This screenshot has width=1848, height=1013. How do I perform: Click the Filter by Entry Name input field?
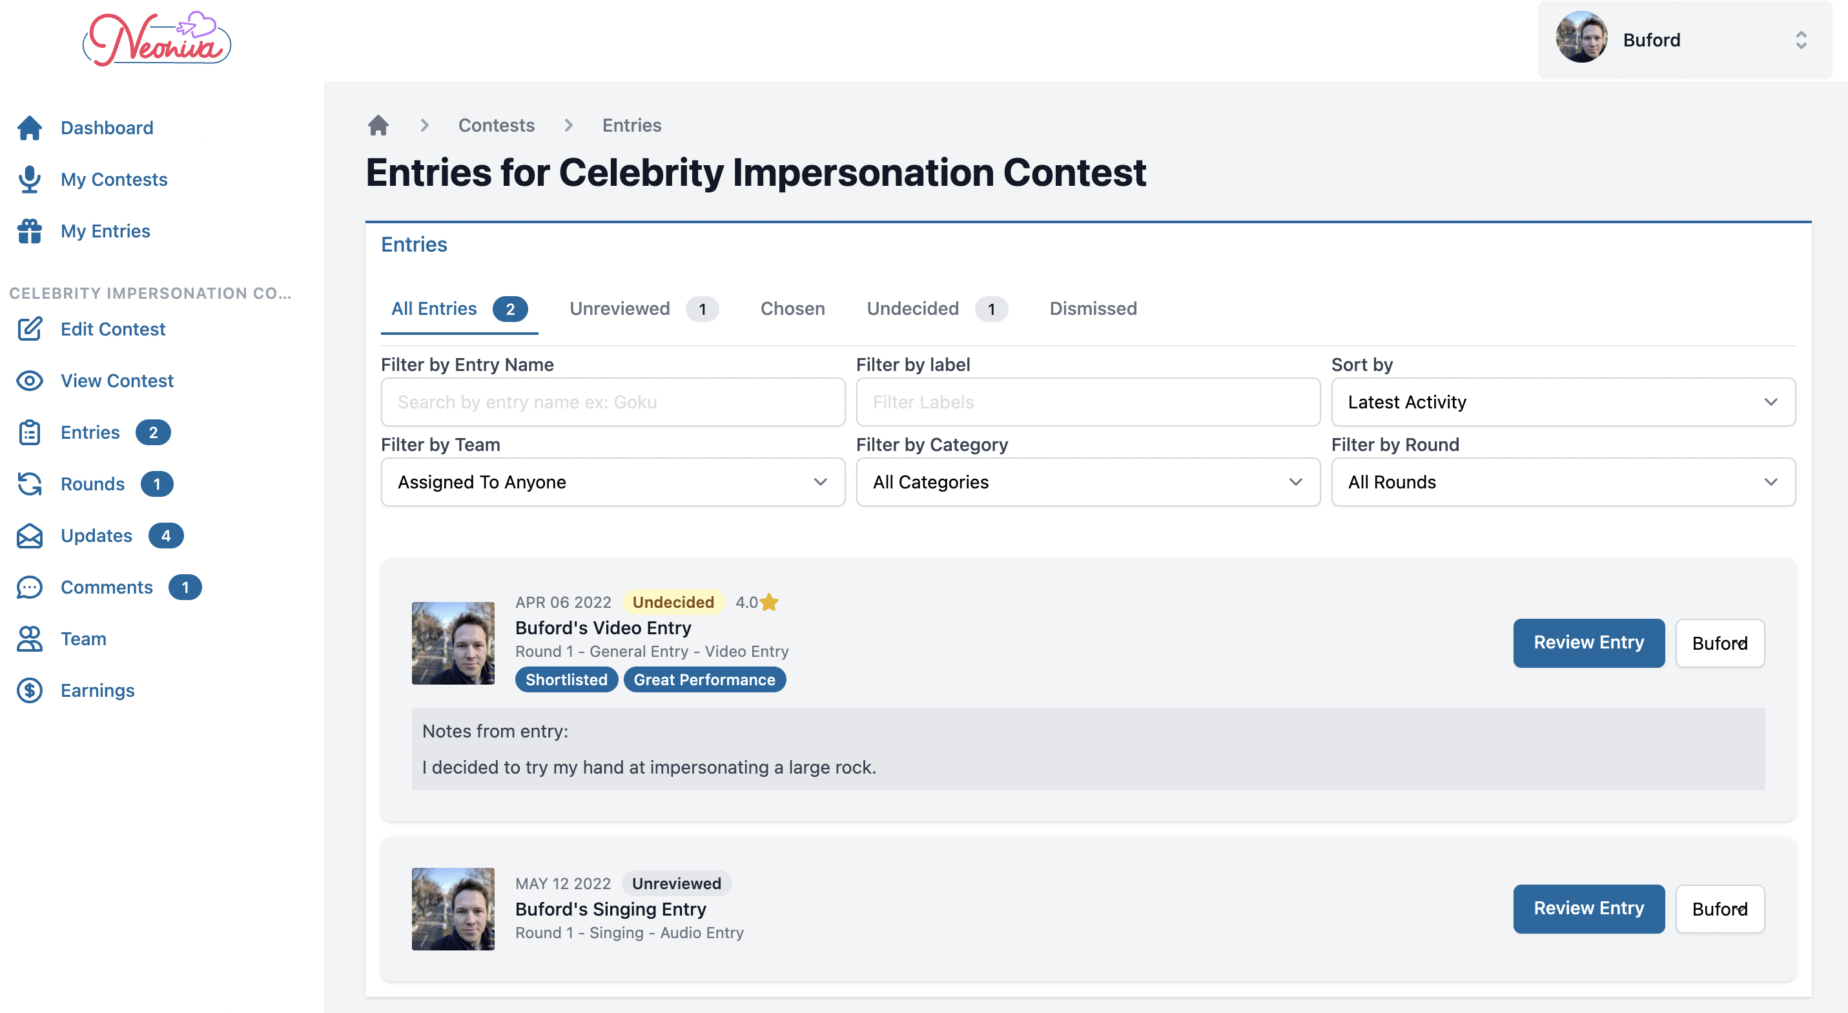[613, 402]
